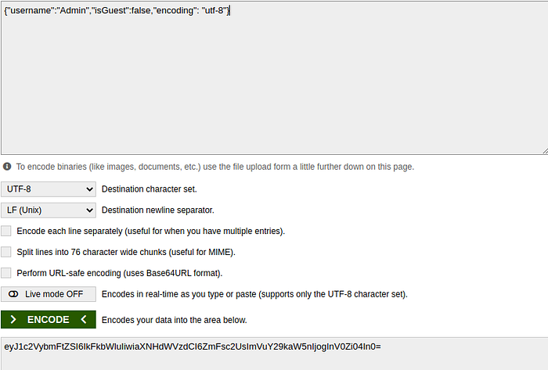Click the 'Destination newline separator' label
The image size is (548, 370).
tap(157, 210)
